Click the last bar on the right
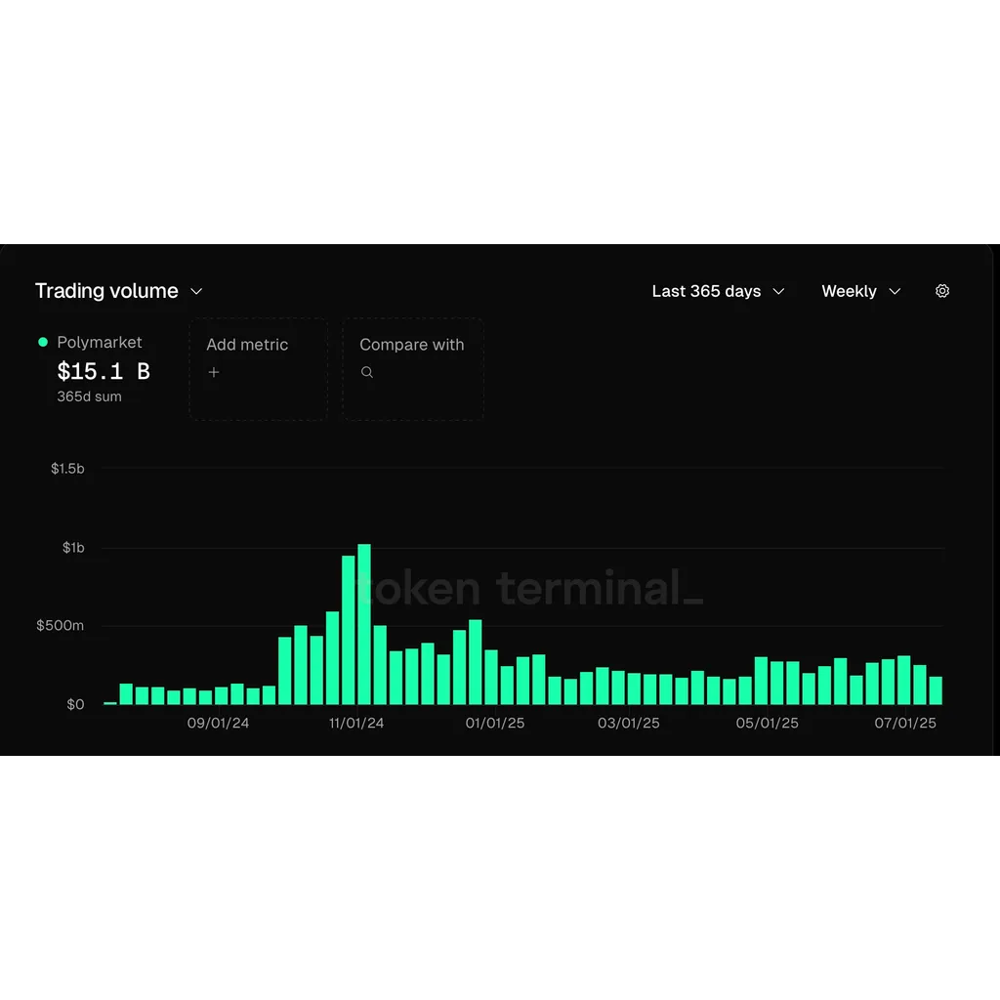Screen dimensions: 1000x1000 [x=936, y=690]
